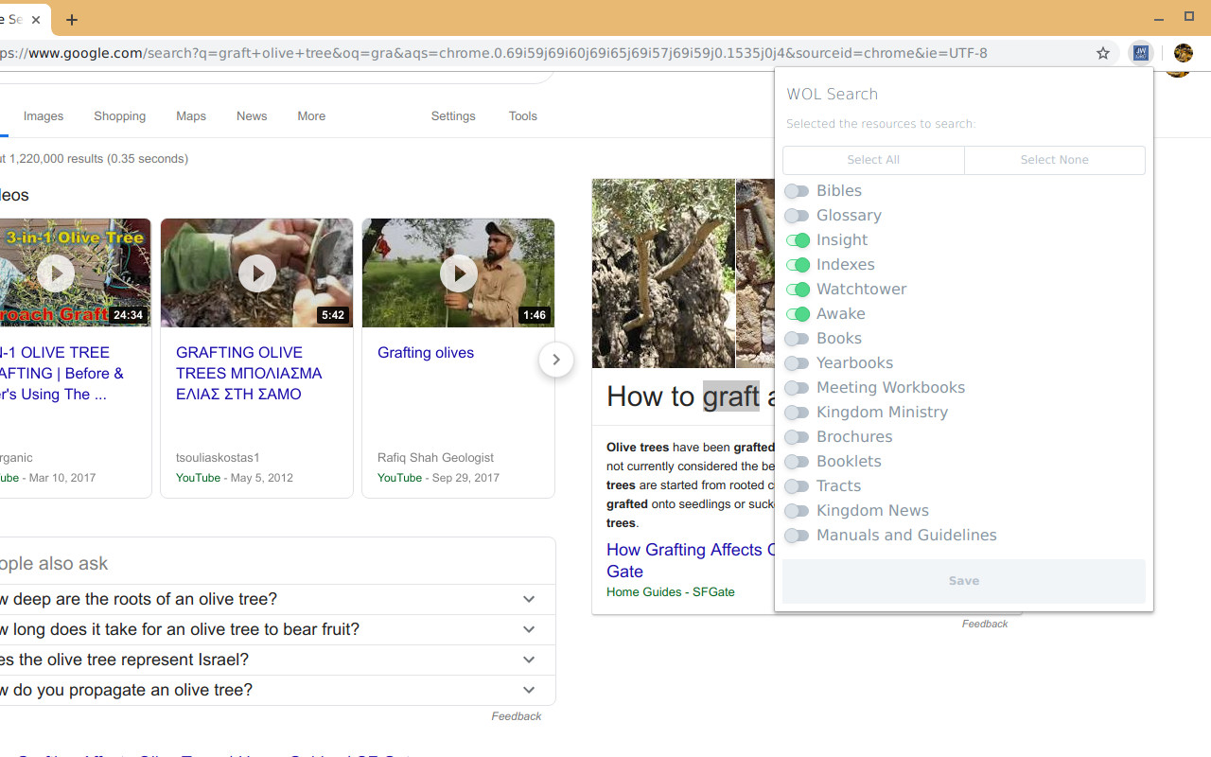Enable the Booklets resource switch
This screenshot has width=1211, height=757.
pos(797,462)
